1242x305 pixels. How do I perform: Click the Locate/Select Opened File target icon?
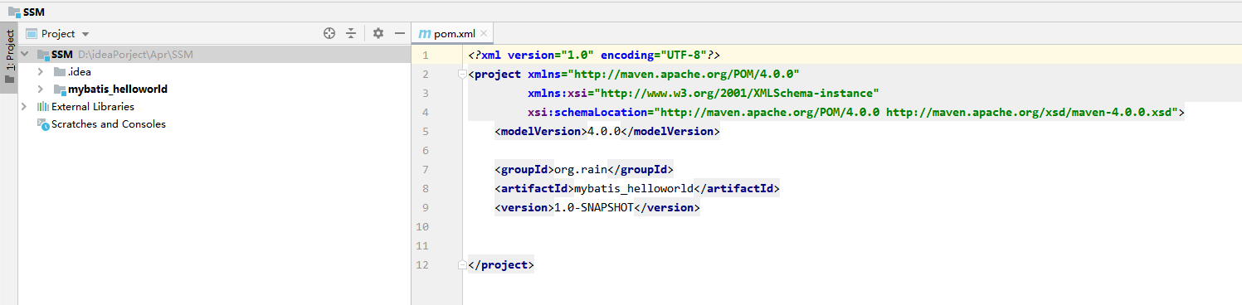329,33
